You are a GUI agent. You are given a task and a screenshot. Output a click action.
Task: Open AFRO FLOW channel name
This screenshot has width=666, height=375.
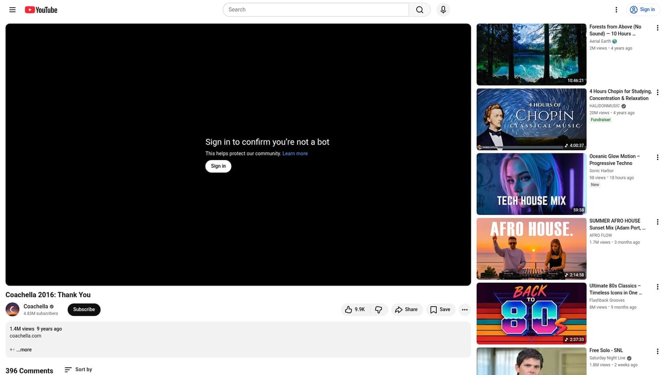coord(601,235)
